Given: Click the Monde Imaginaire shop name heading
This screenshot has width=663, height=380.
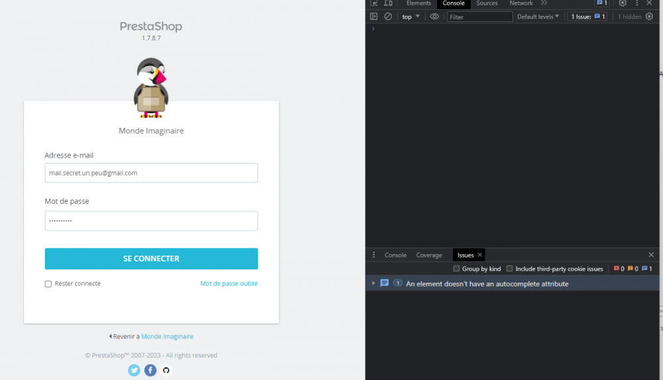Looking at the screenshot, I should (151, 131).
